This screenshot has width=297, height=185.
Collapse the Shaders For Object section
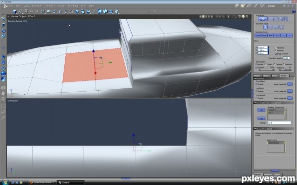[x=255, y=129]
